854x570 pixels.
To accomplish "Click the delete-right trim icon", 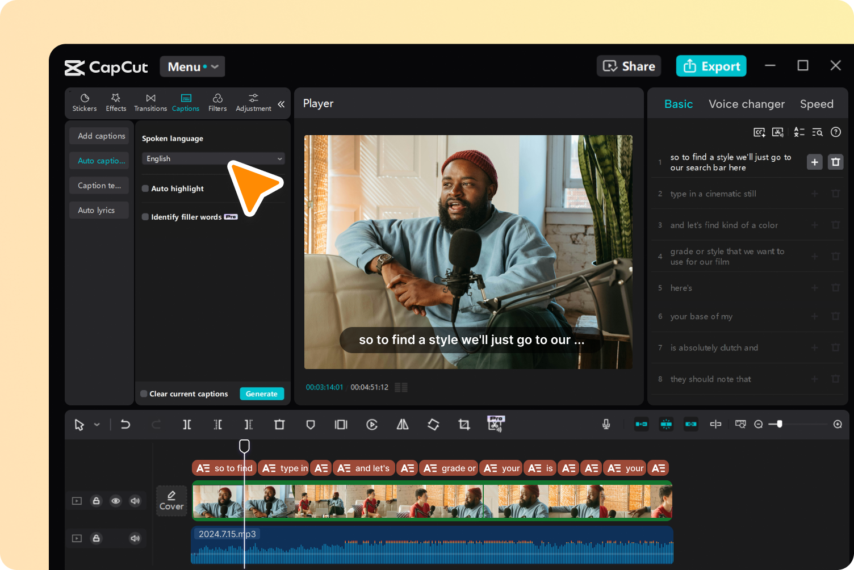I will [x=248, y=424].
